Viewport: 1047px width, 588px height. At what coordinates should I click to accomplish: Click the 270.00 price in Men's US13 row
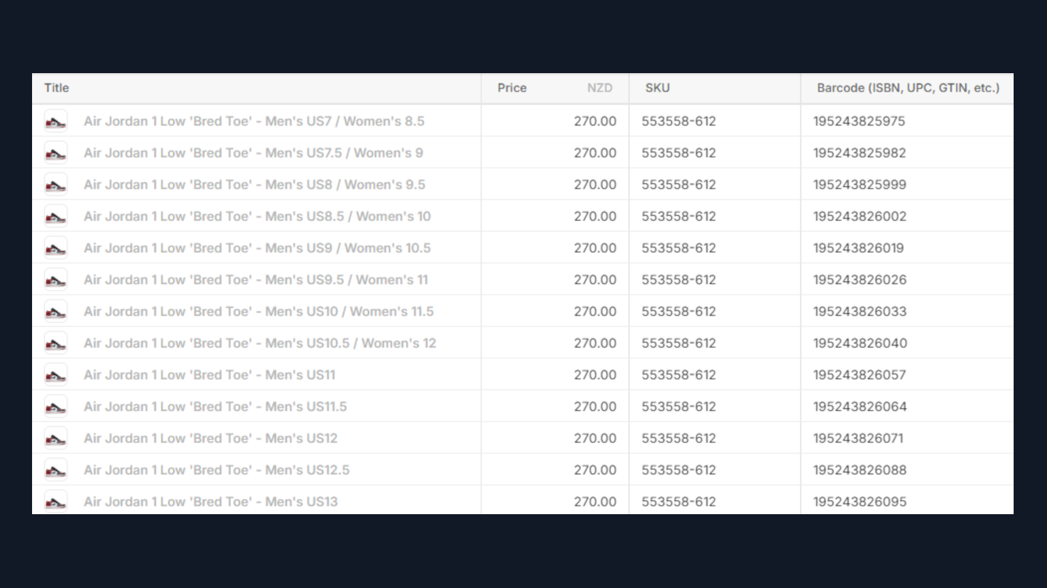click(595, 501)
